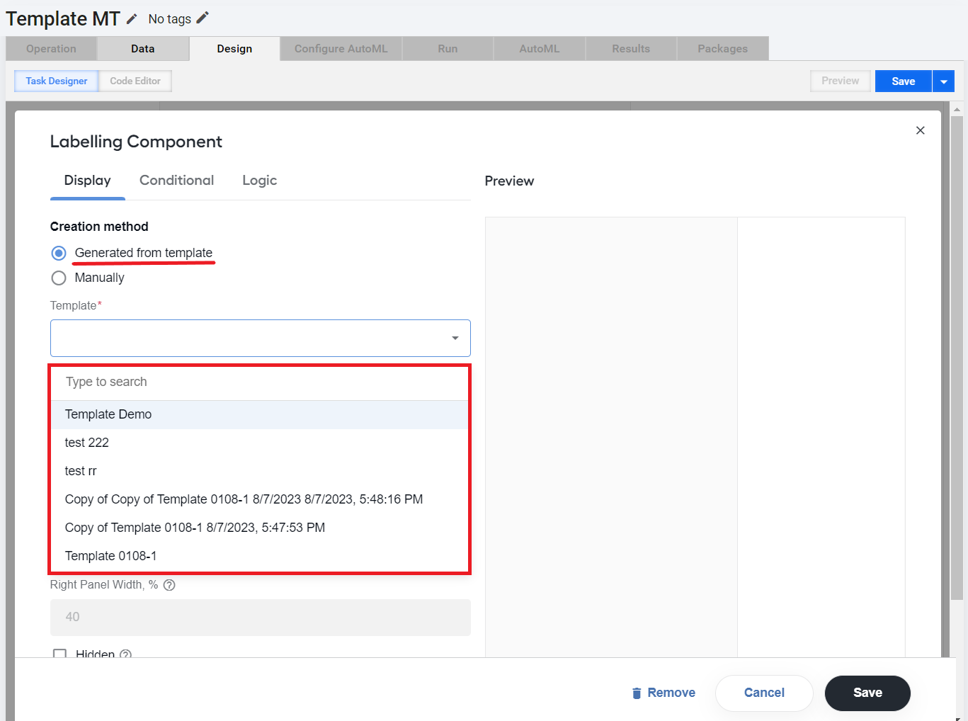Close the Labelling Component dialog
The image size is (968, 721).
click(x=920, y=130)
